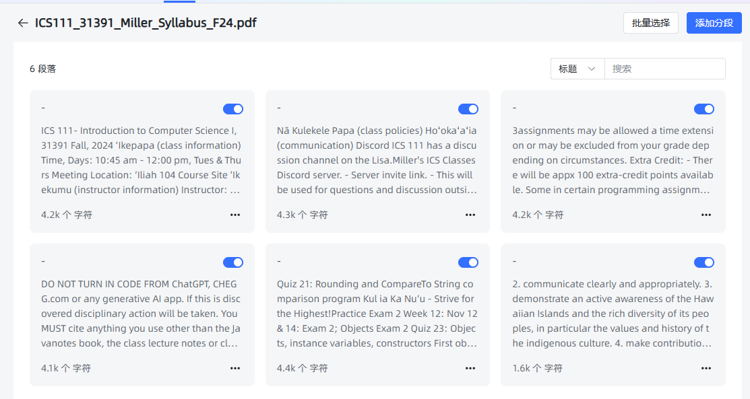Open more options for Nā Kulekele Papa segment
The width and height of the screenshot is (750, 399).
(470, 215)
